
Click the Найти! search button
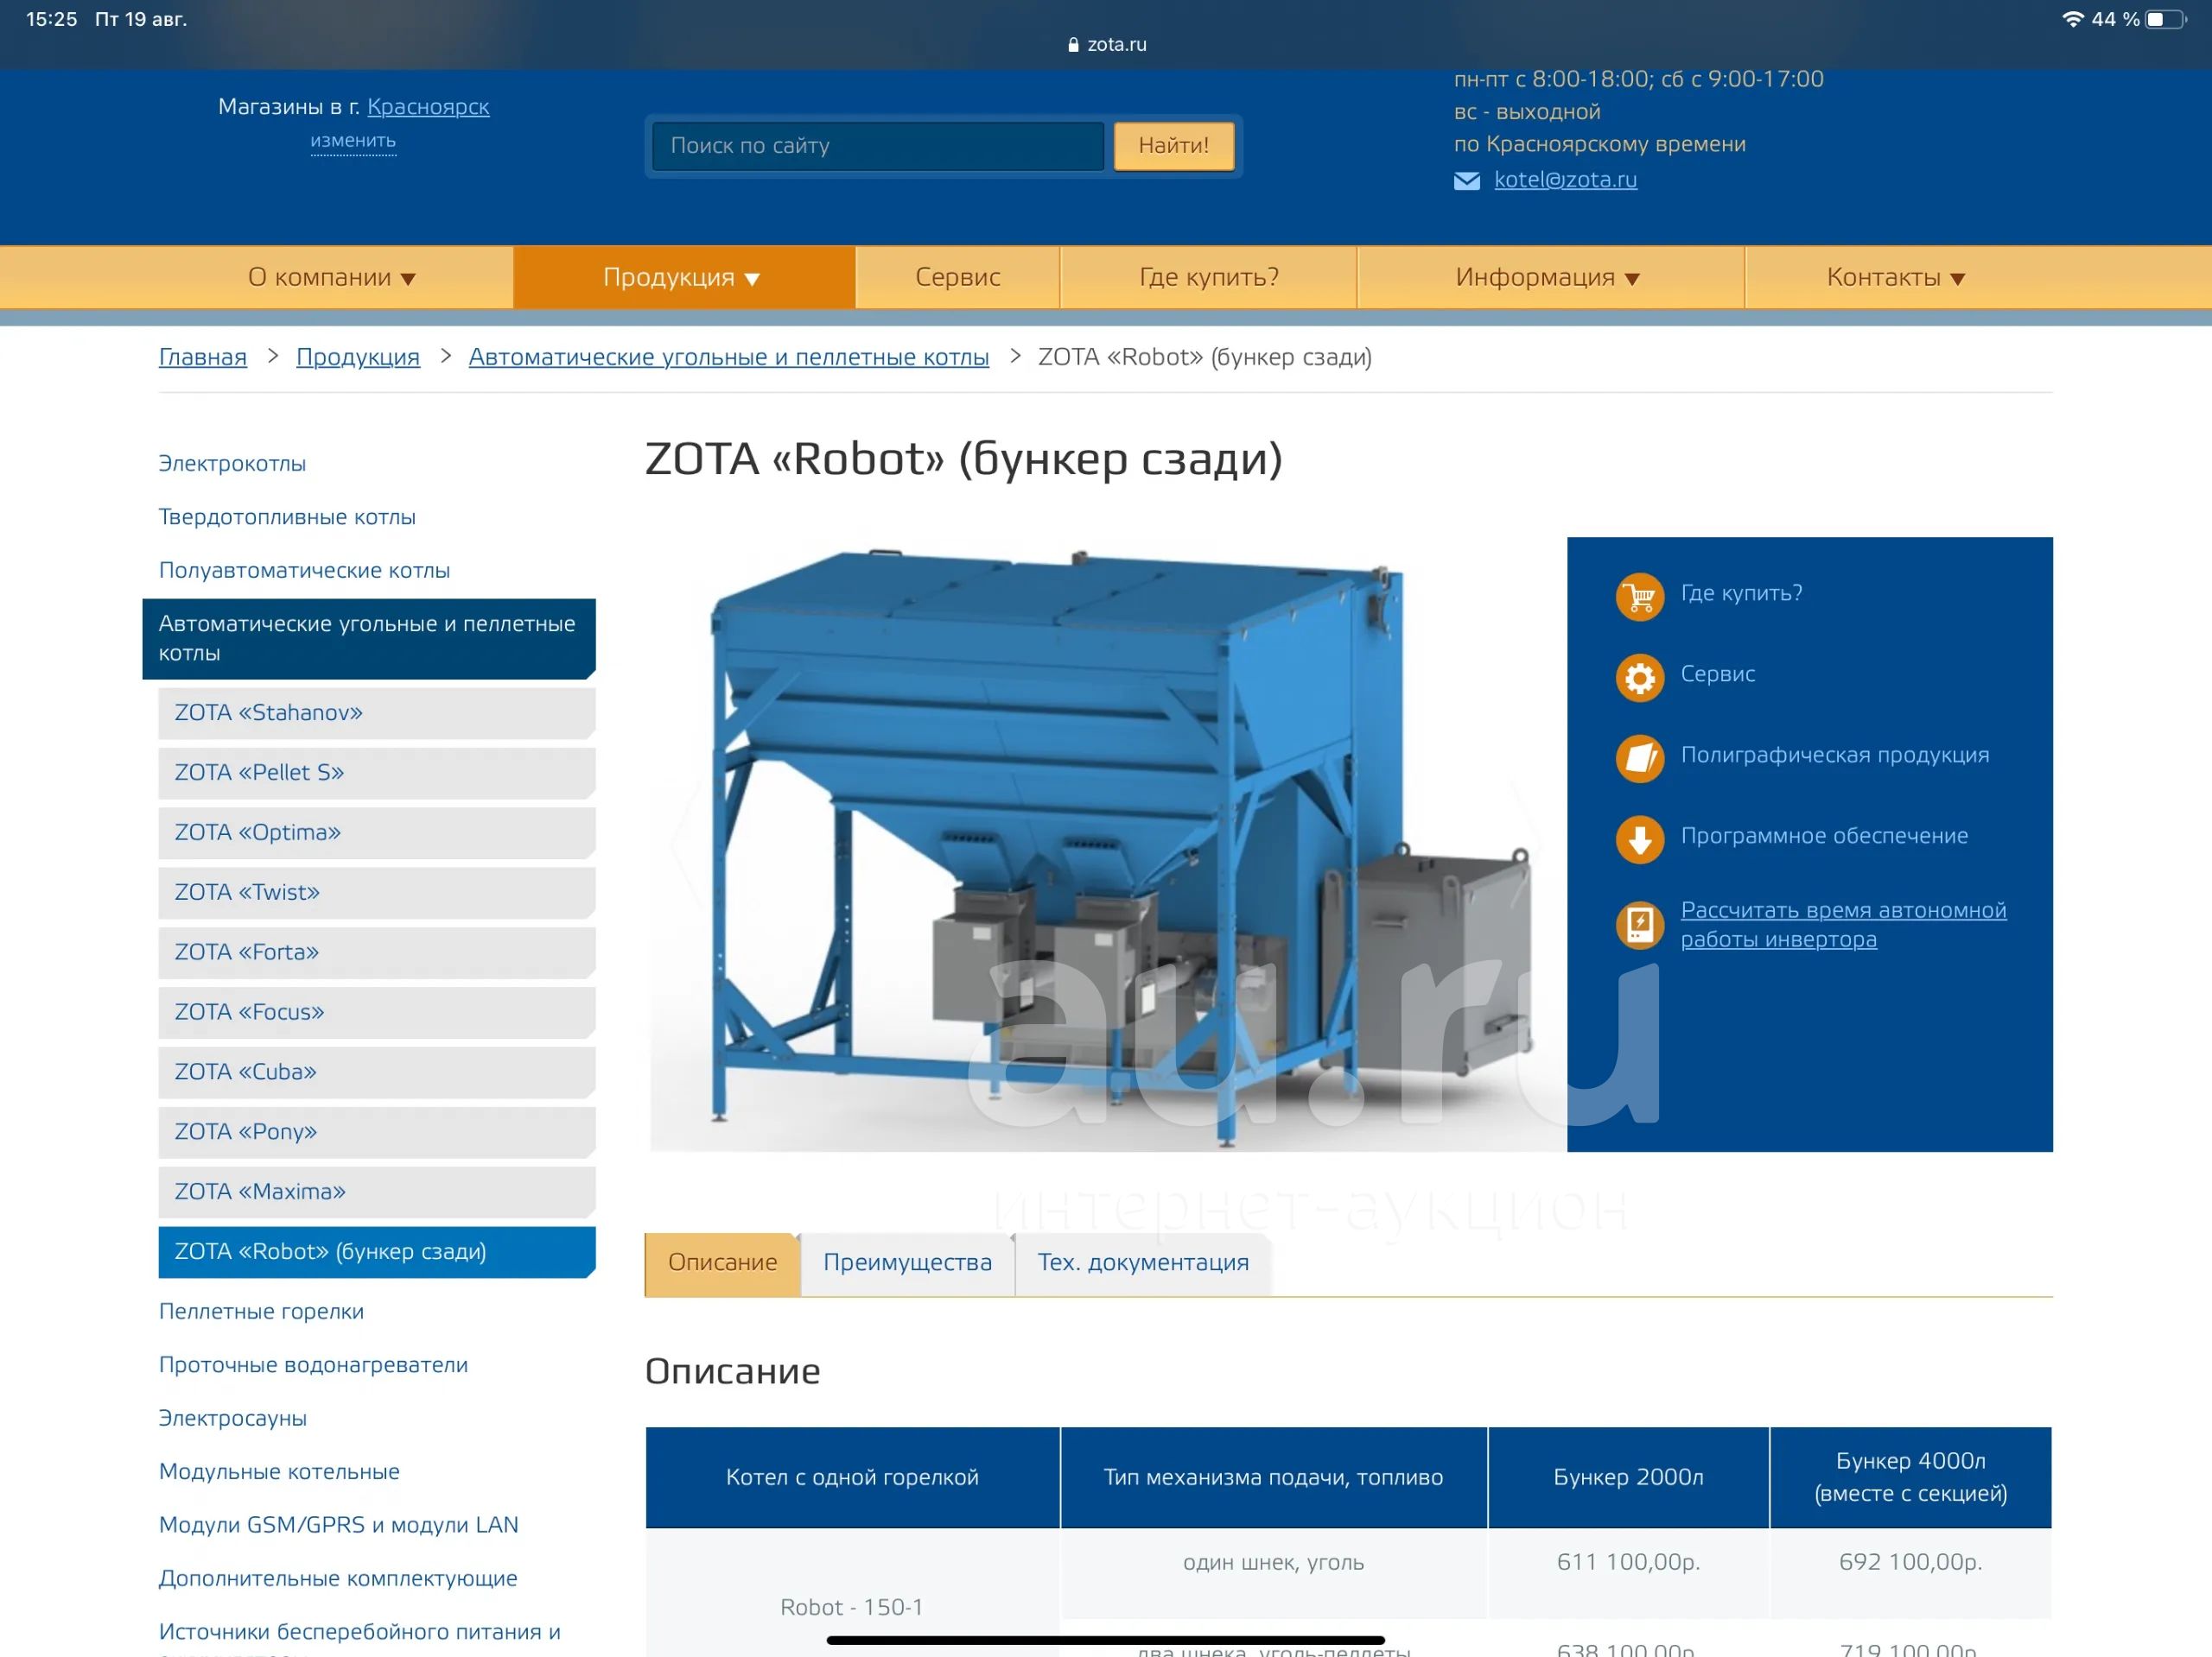click(1173, 146)
